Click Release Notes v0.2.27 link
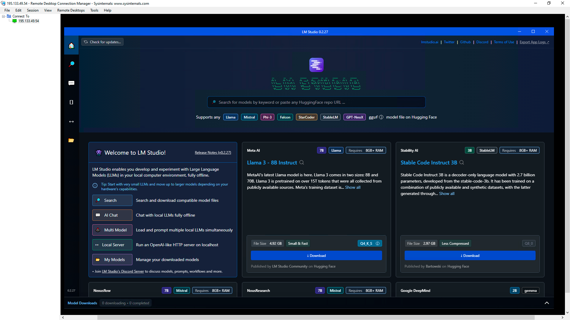This screenshot has width=570, height=320. 213,152
